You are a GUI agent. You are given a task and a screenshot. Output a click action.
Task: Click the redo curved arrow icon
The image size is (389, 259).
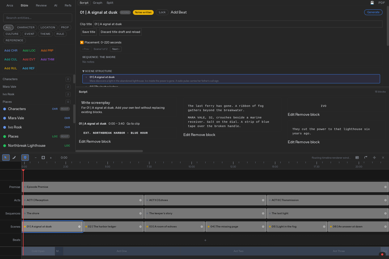(366, 158)
